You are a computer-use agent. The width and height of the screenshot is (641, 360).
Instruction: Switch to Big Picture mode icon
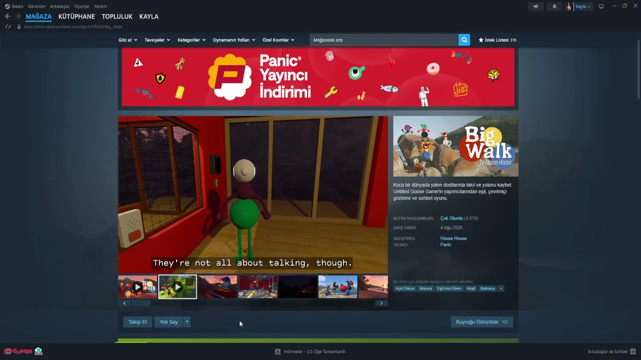pos(601,6)
